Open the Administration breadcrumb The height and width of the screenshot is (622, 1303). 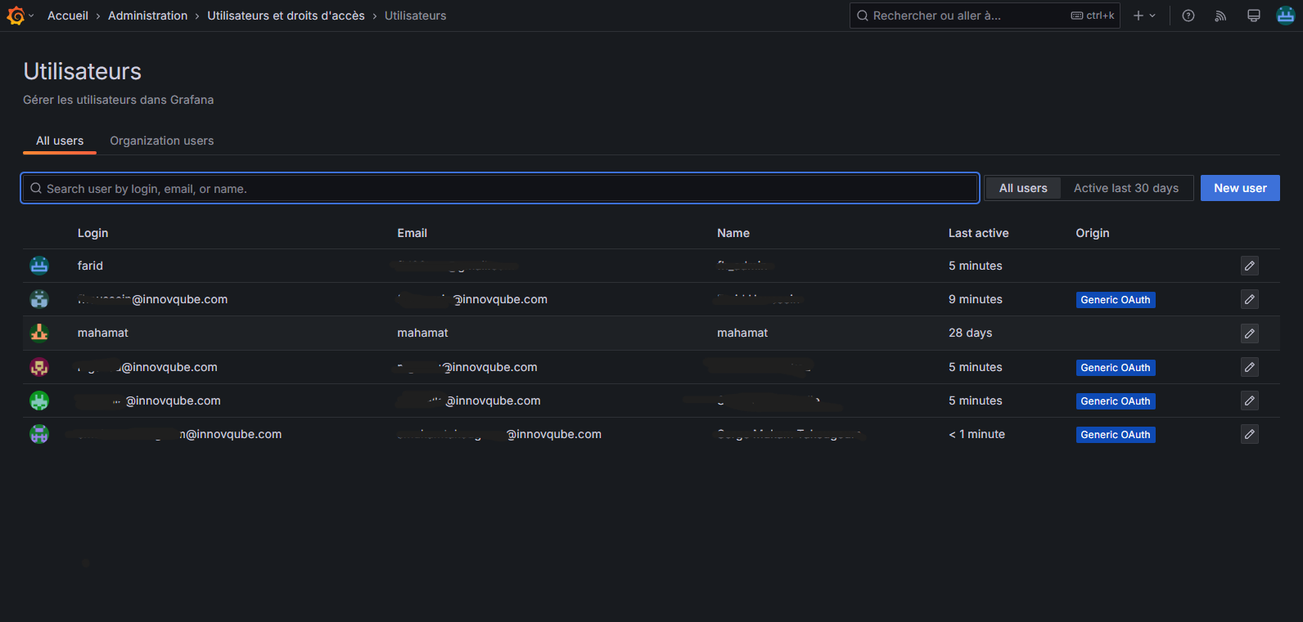(147, 16)
